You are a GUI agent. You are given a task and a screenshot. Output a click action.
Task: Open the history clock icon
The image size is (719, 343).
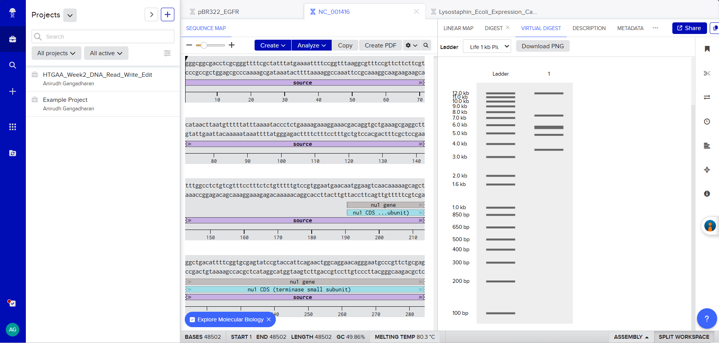pyautogui.click(x=707, y=122)
